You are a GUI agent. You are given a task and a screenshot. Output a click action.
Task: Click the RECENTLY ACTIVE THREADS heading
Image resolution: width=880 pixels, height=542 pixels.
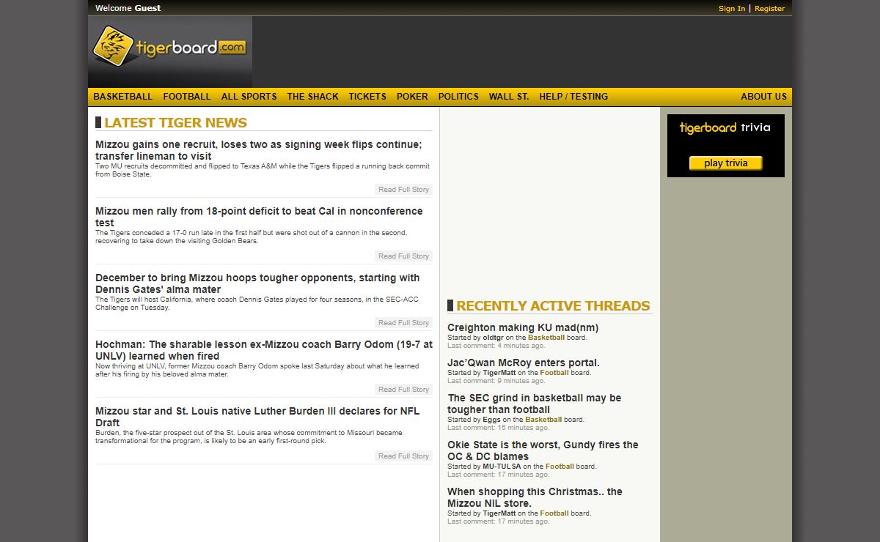(x=553, y=306)
